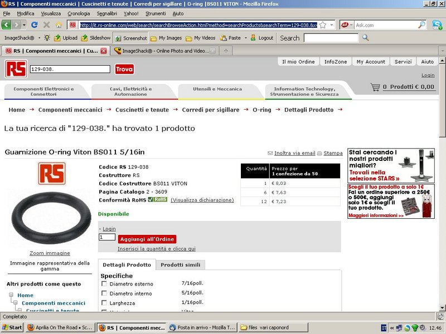This screenshot has height=334, width=446.
Task: Open the browser Home page icon
Action: coord(59,25)
